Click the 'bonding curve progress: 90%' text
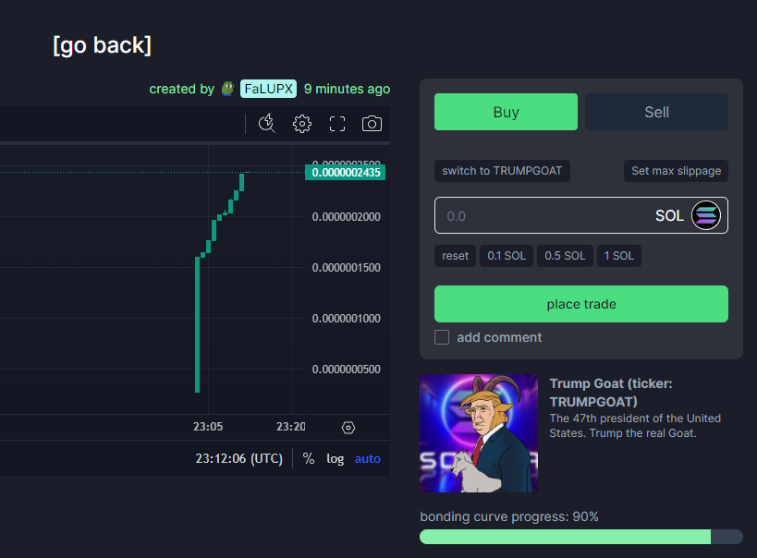 509,516
